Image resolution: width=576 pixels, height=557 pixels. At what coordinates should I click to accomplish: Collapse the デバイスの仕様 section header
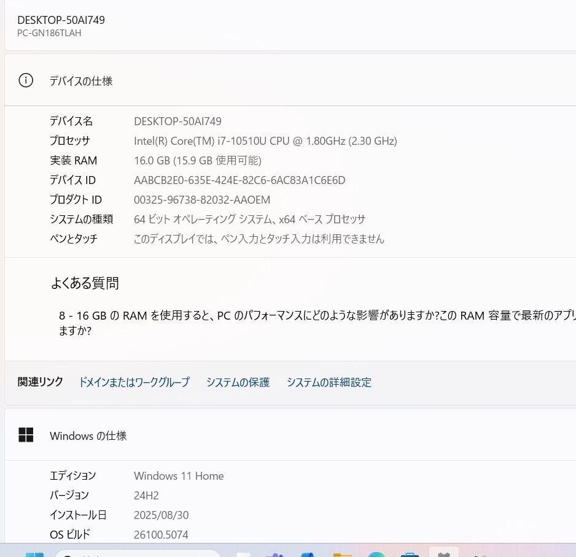click(x=290, y=80)
